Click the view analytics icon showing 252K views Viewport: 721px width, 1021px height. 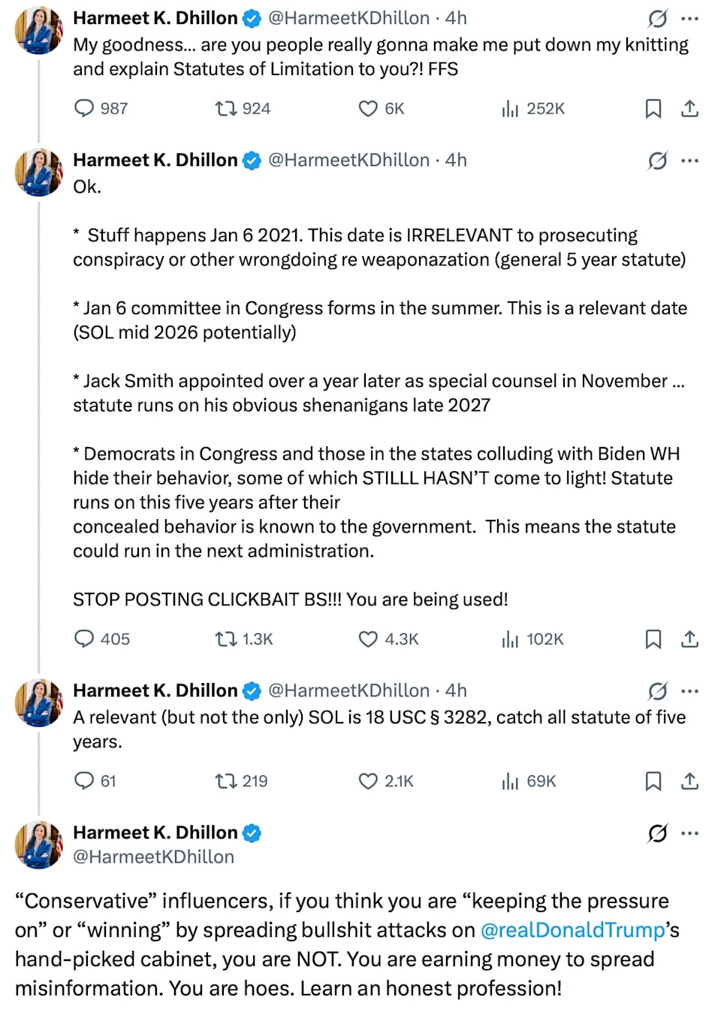coord(510,109)
